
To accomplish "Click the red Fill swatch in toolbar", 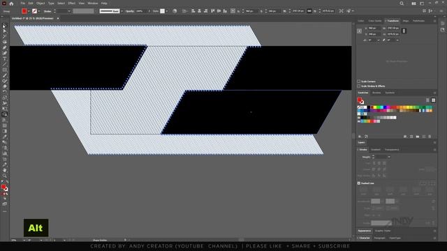I will pyautogui.click(x=3, y=187).
